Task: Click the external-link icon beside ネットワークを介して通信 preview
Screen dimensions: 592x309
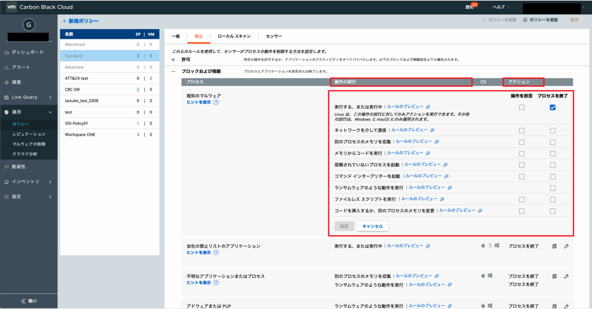Action: click(x=432, y=130)
